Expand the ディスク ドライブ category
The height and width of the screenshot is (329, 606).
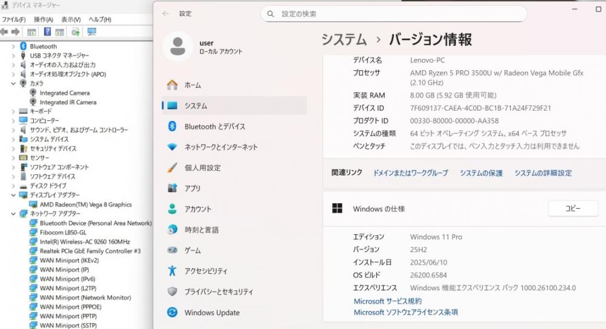[14, 186]
